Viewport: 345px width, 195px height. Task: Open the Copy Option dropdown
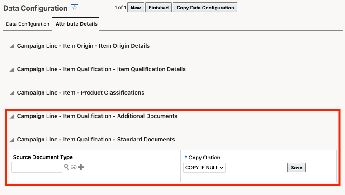click(204, 168)
